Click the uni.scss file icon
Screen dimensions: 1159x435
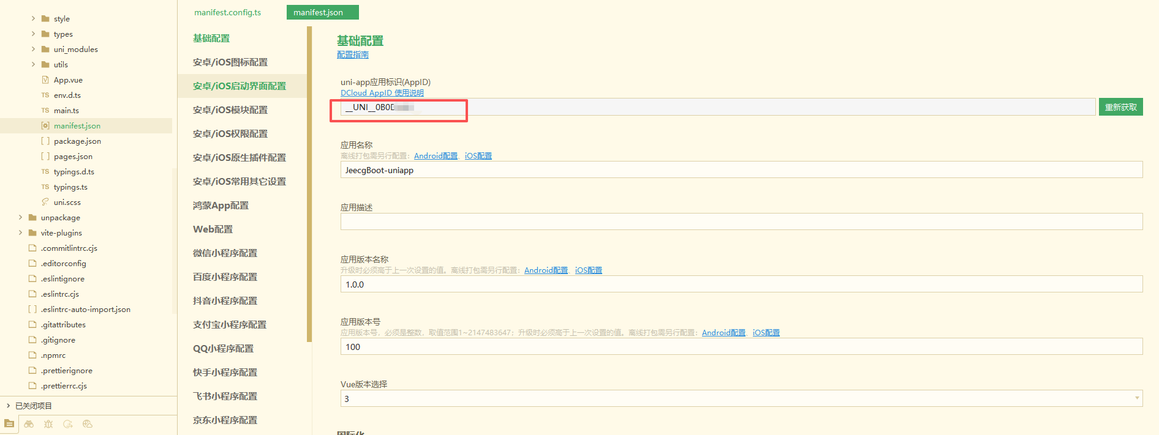pos(45,203)
